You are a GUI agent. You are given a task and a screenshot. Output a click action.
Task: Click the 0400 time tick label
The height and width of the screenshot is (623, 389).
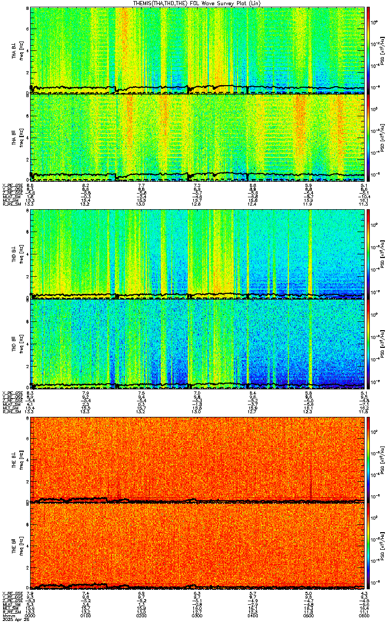point(253,616)
